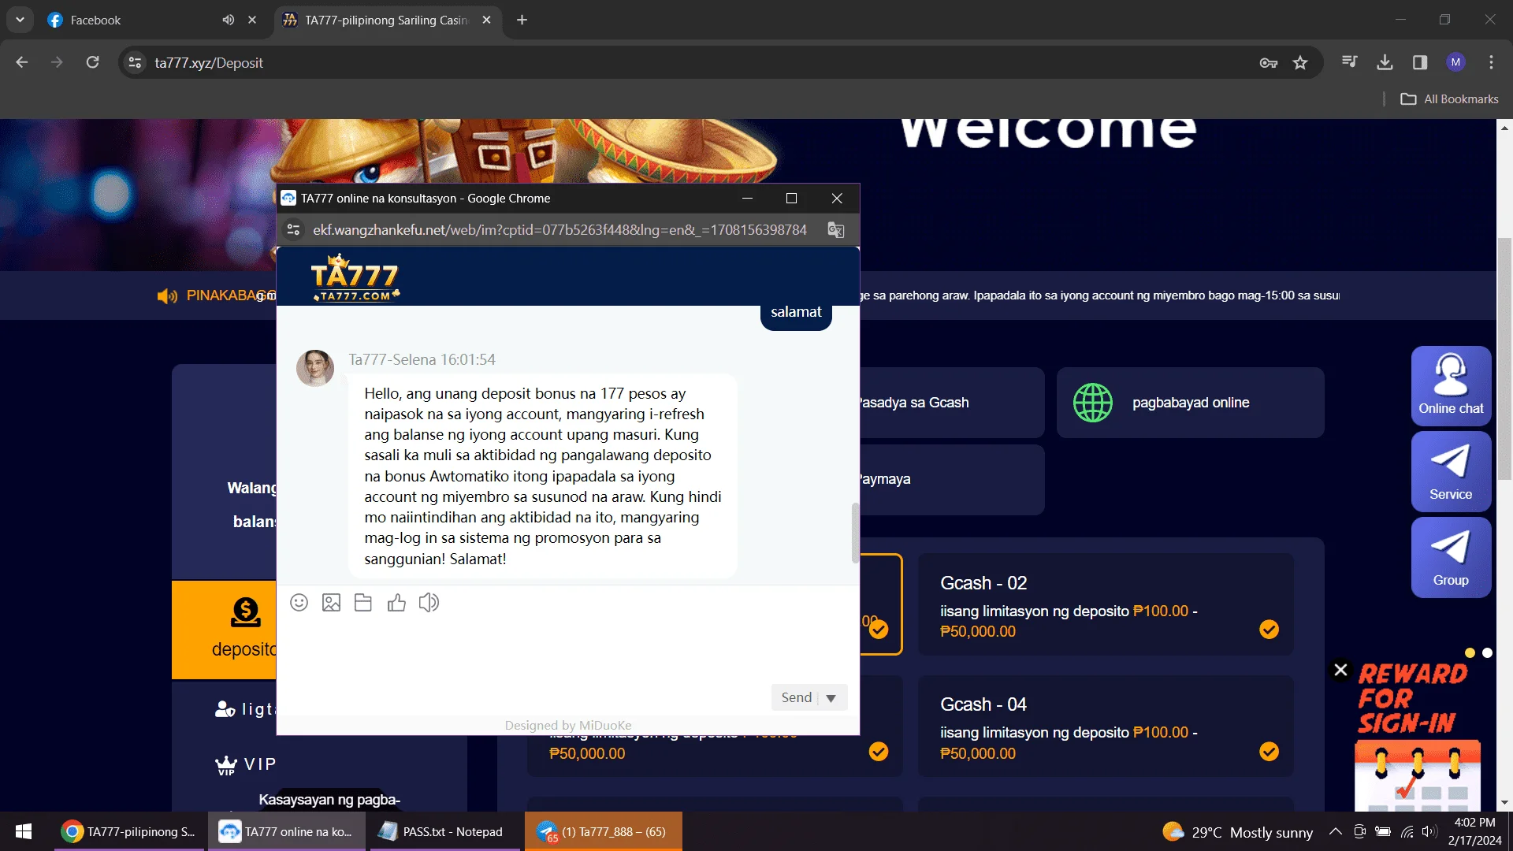Open the Chrome three-dot menu

click(1491, 62)
